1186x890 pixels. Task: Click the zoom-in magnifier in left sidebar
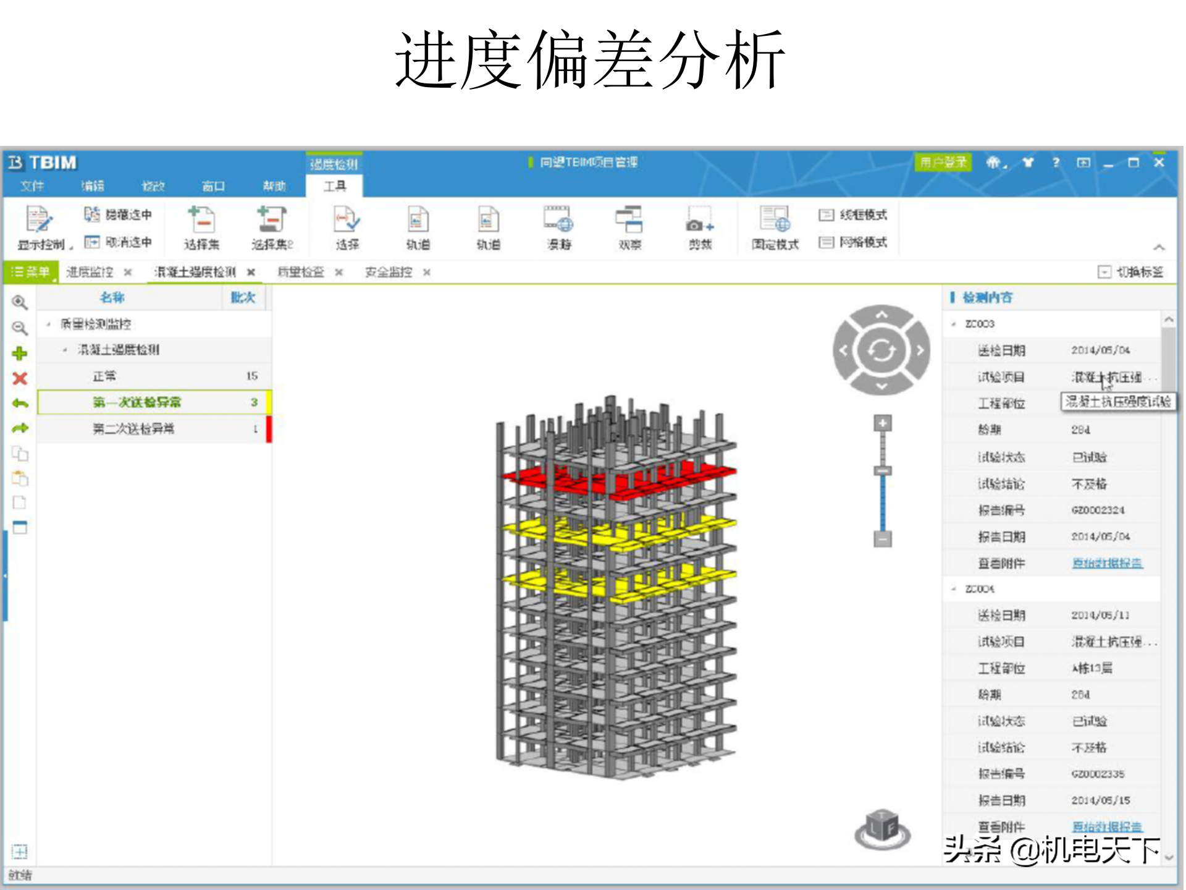click(x=20, y=302)
